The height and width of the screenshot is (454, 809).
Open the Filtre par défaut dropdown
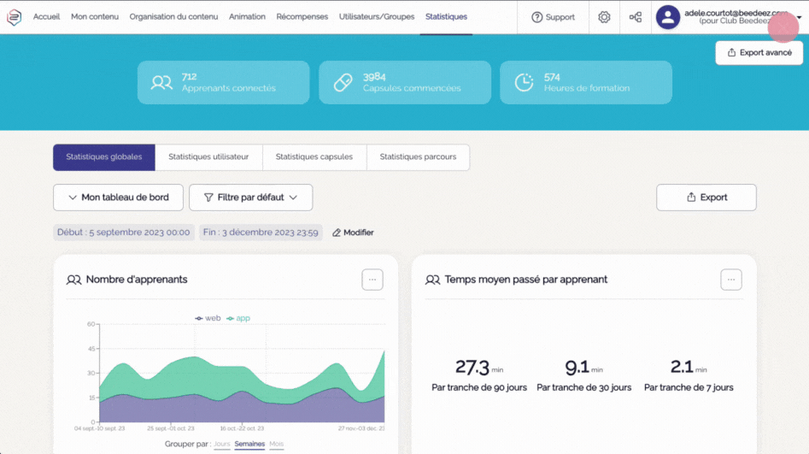point(250,198)
